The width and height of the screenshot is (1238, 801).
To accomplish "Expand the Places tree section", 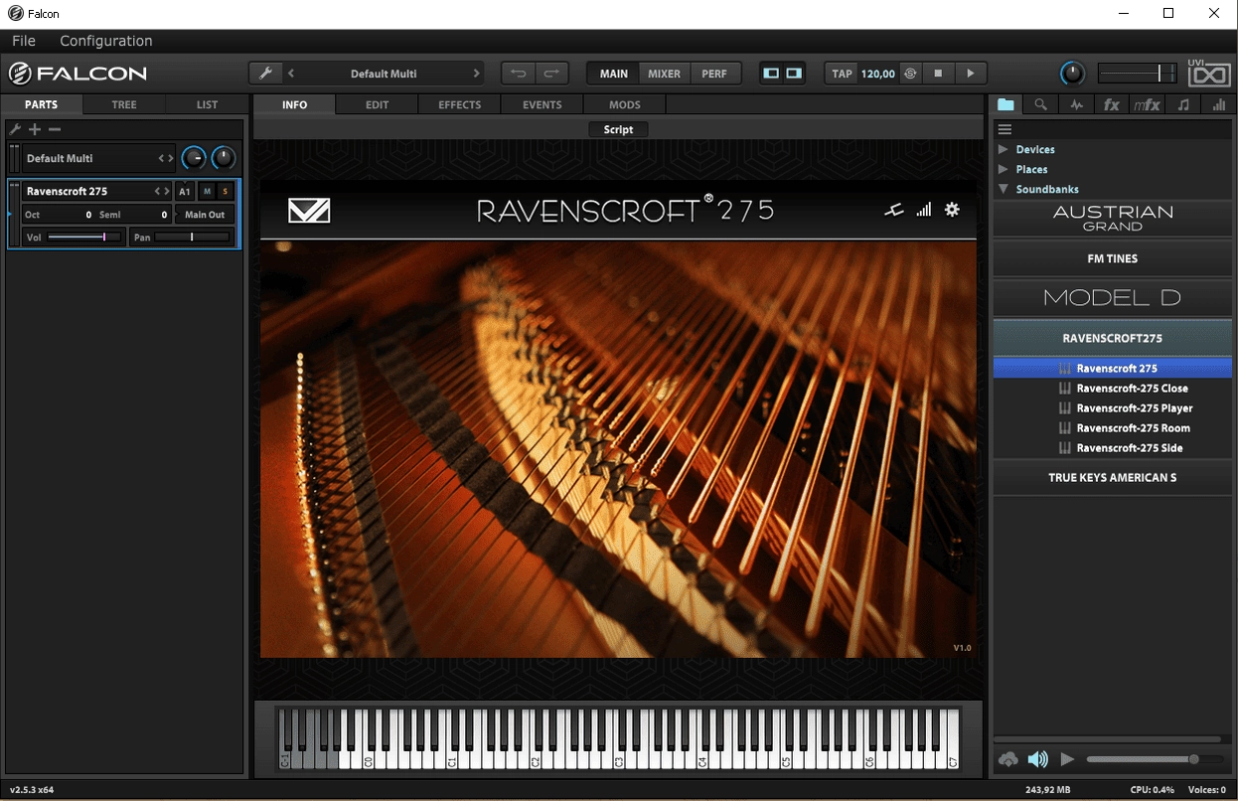I will tap(1004, 169).
